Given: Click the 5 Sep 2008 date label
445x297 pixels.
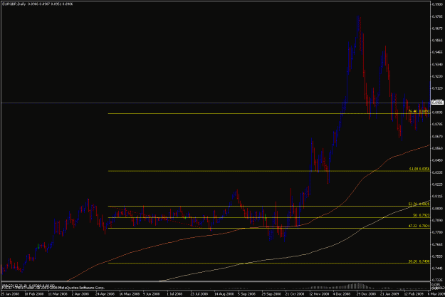Looking at the screenshot, I should (246, 294).
